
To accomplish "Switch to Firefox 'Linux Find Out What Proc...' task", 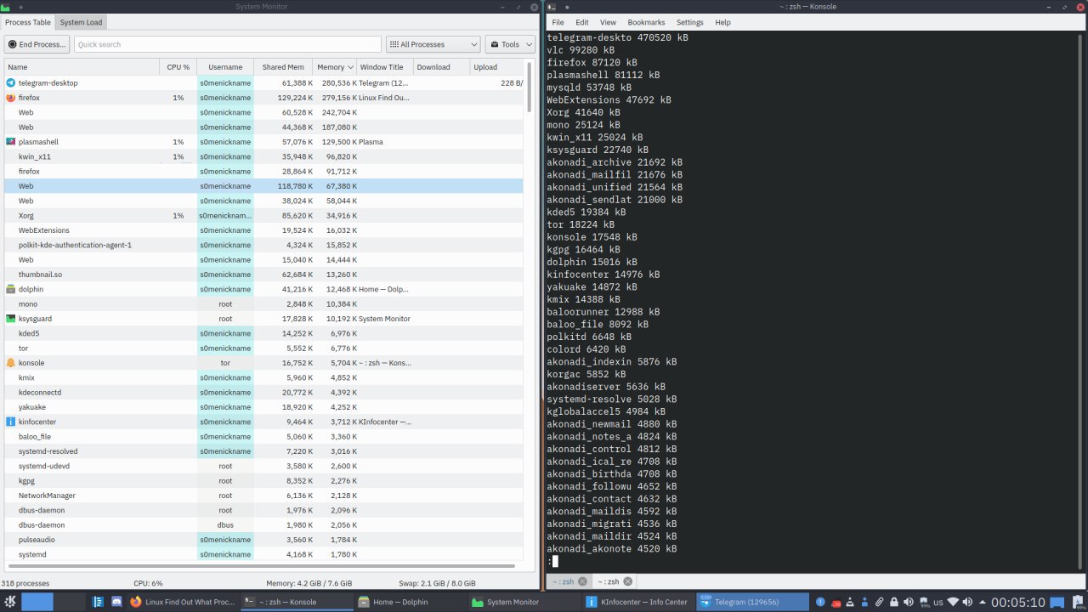I will click(183, 602).
